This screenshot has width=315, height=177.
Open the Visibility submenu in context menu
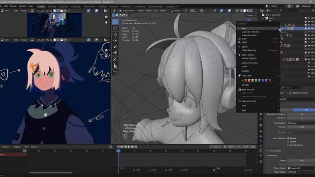pyautogui.click(x=258, y=71)
